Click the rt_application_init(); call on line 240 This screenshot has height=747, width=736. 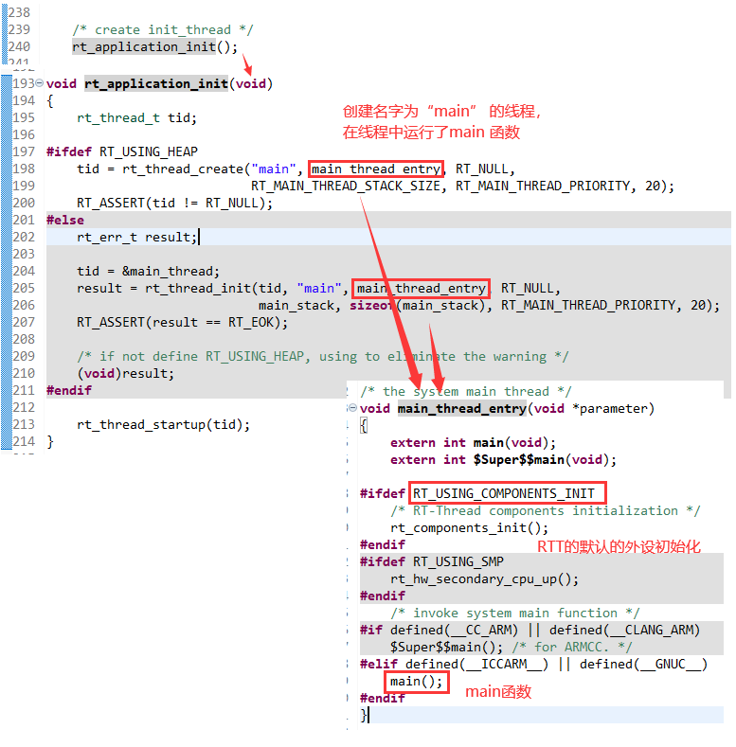click(x=154, y=46)
